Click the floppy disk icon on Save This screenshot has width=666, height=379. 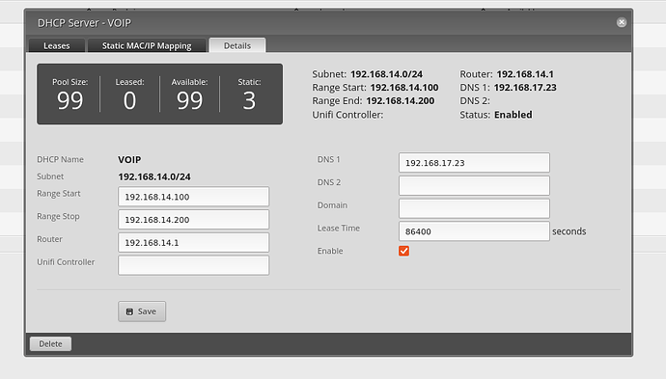tap(129, 311)
